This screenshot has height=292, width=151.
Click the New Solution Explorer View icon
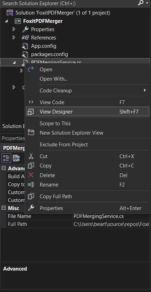(x=31, y=133)
